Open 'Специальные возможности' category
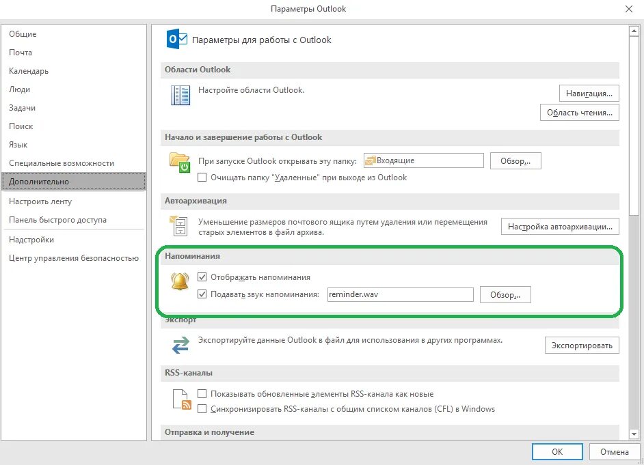The width and height of the screenshot is (644, 465). pyautogui.click(x=74, y=163)
